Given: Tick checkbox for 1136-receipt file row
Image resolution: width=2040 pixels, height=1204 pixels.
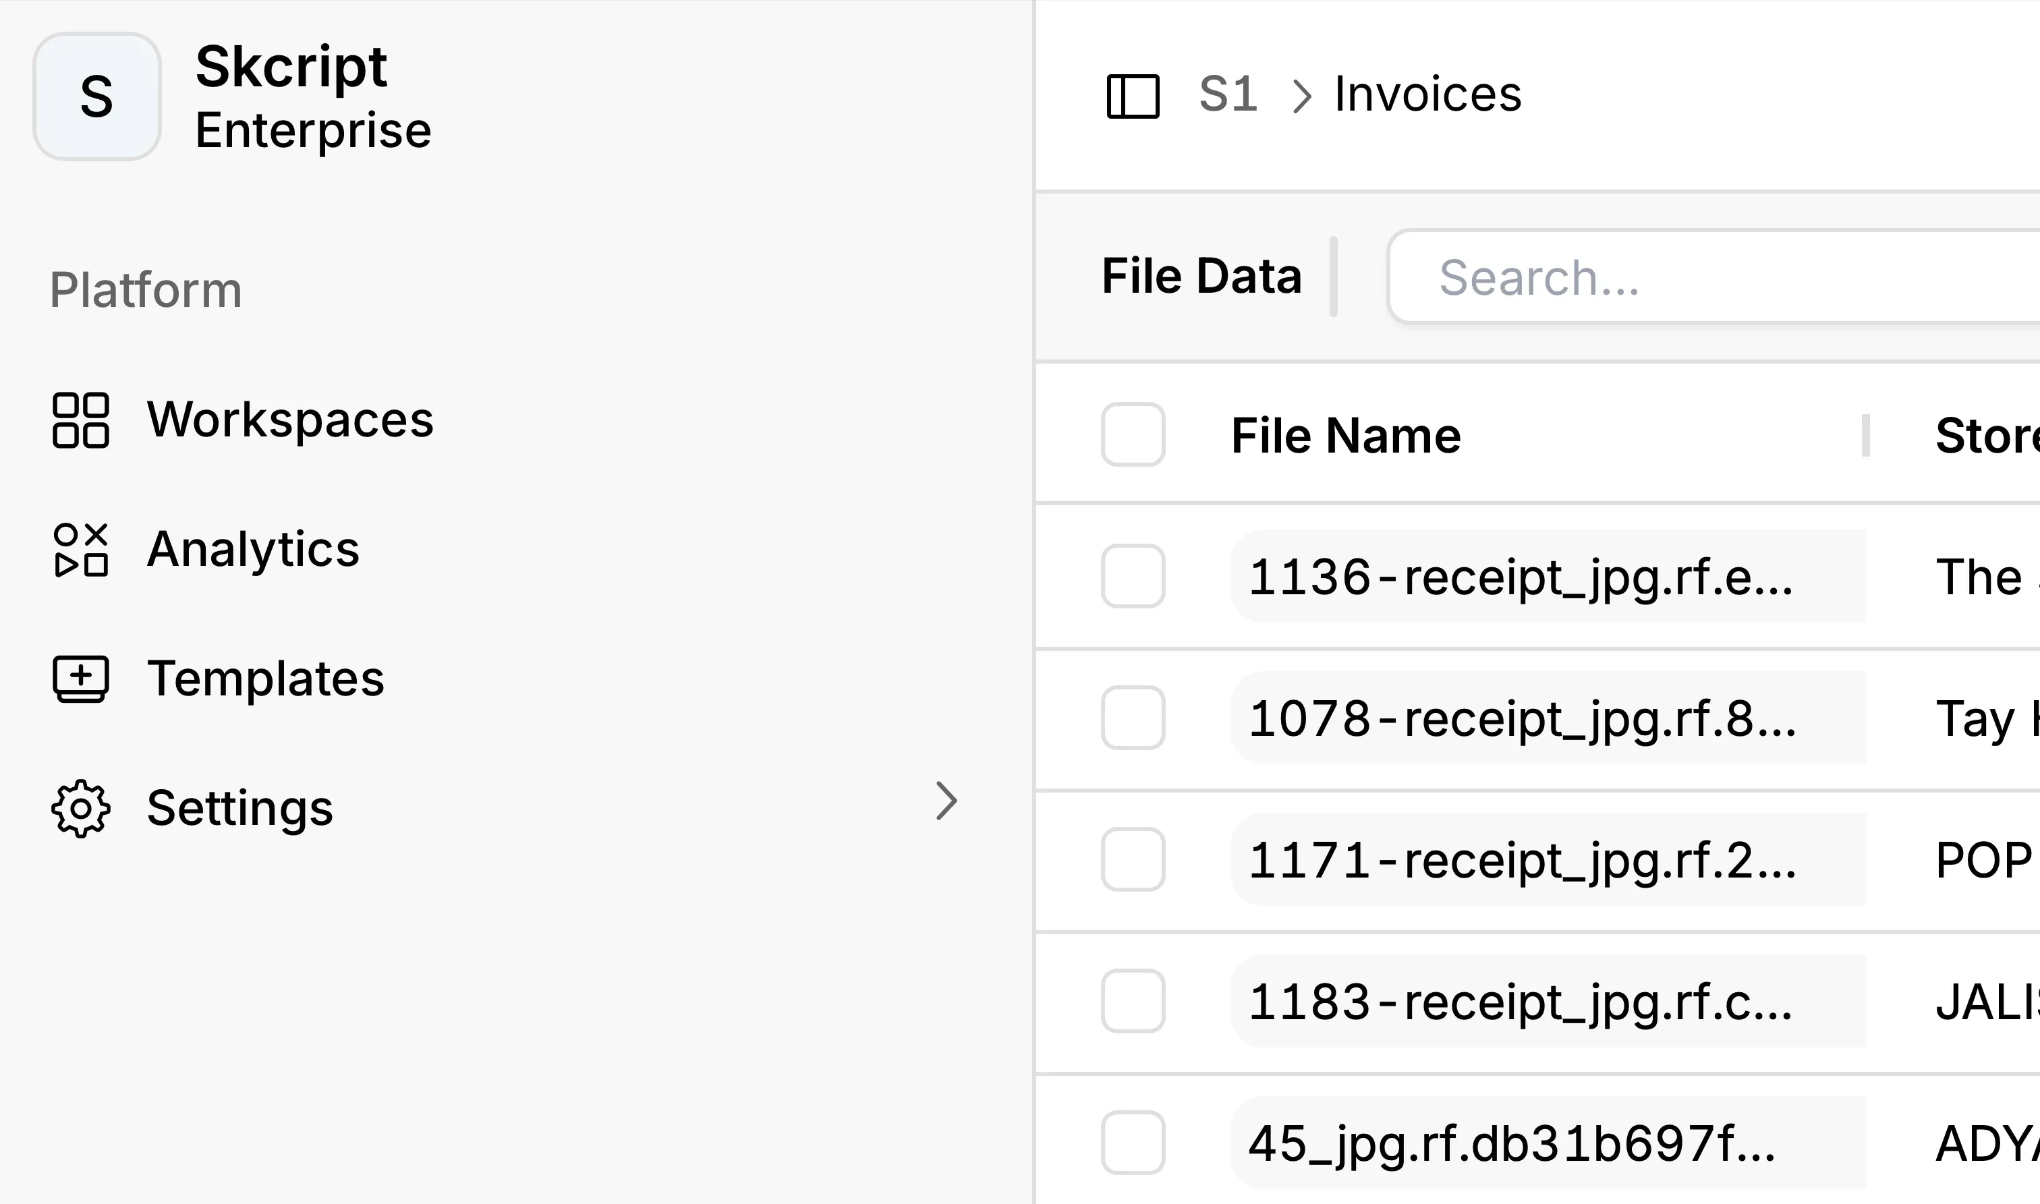Looking at the screenshot, I should (x=1133, y=576).
